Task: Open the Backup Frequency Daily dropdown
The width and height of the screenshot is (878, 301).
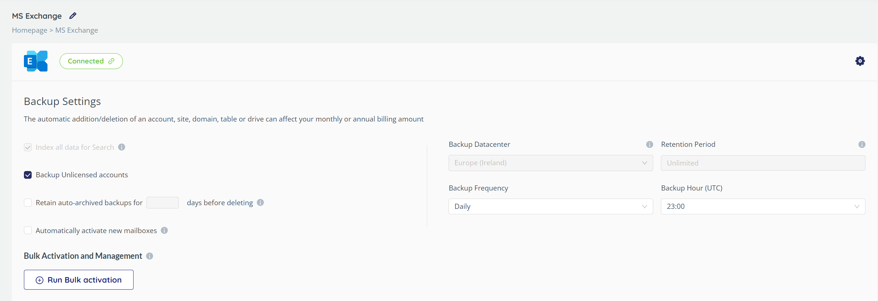Action: click(x=550, y=207)
